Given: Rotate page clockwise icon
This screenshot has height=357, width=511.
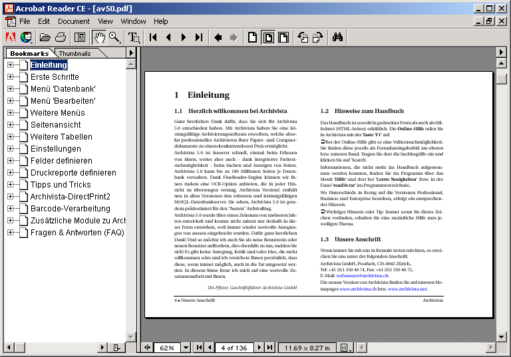Looking at the screenshot, I should click(318, 37).
